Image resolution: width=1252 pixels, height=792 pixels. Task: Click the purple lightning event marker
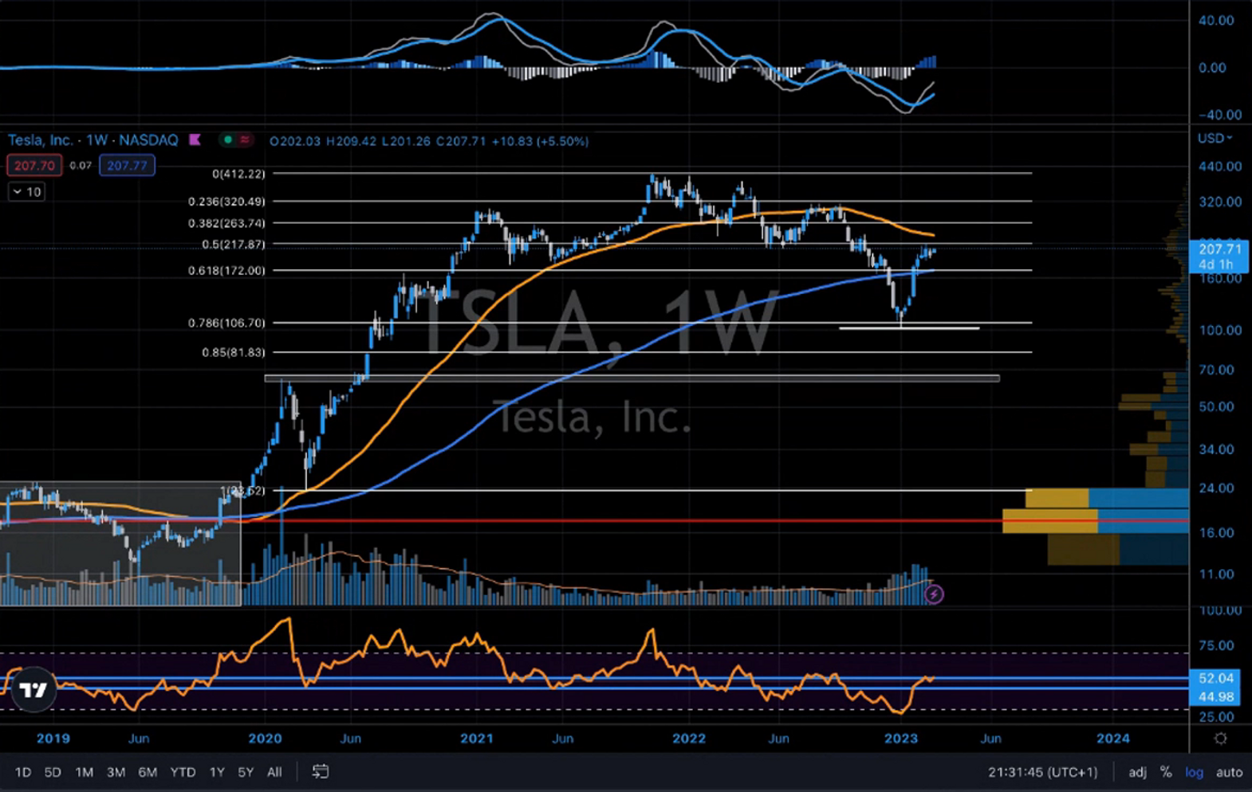[x=934, y=594]
